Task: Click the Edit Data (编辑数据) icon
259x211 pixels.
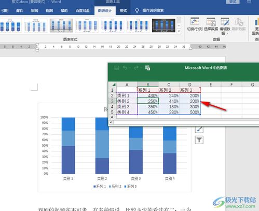Action: (x=225, y=22)
